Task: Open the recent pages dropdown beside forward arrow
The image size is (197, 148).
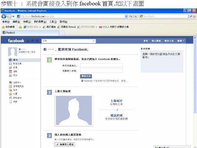Action: 13,16
